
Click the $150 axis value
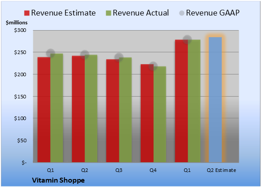point(20,97)
